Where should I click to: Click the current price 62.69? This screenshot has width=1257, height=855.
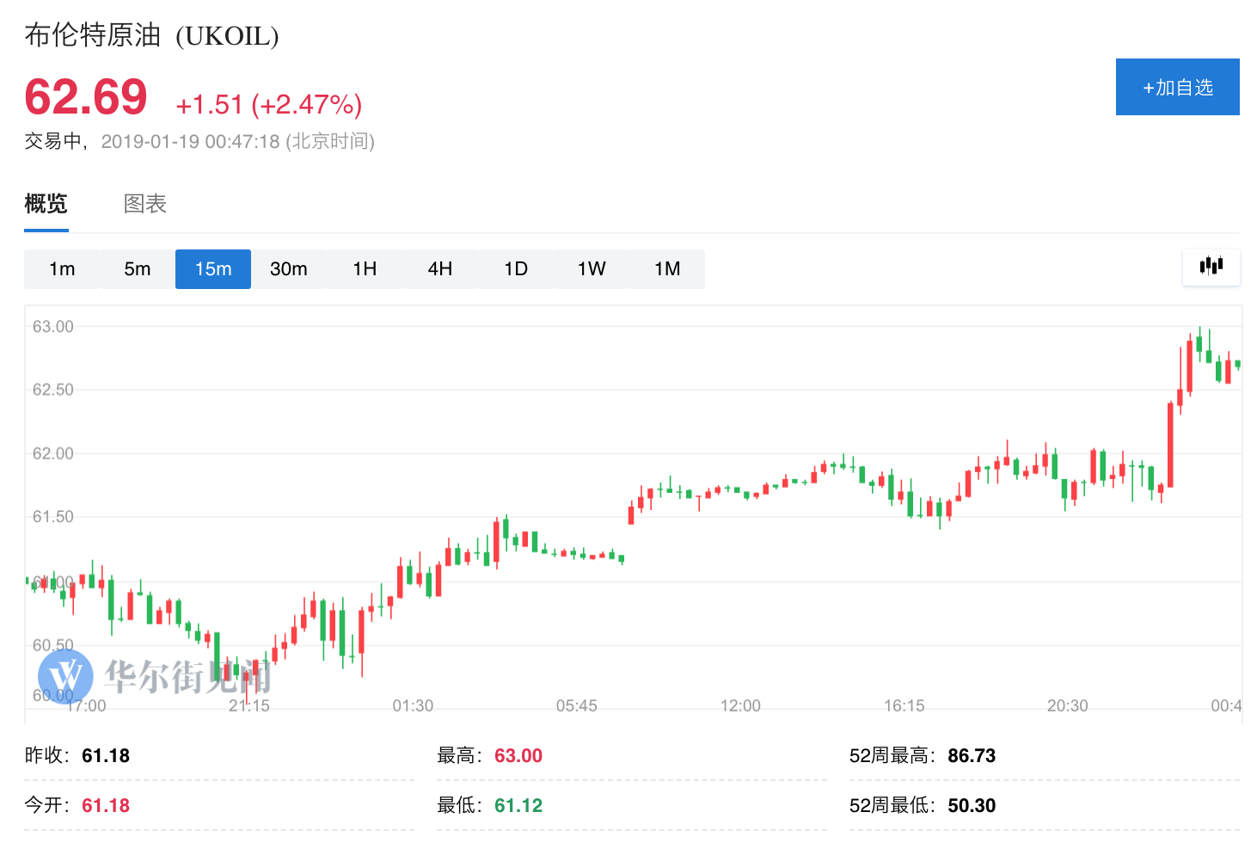pos(86,96)
